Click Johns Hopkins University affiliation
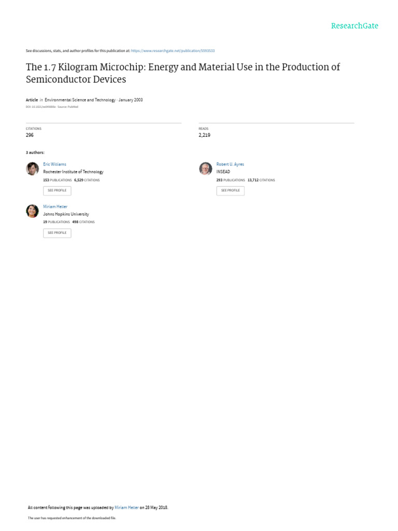 pos(66,214)
